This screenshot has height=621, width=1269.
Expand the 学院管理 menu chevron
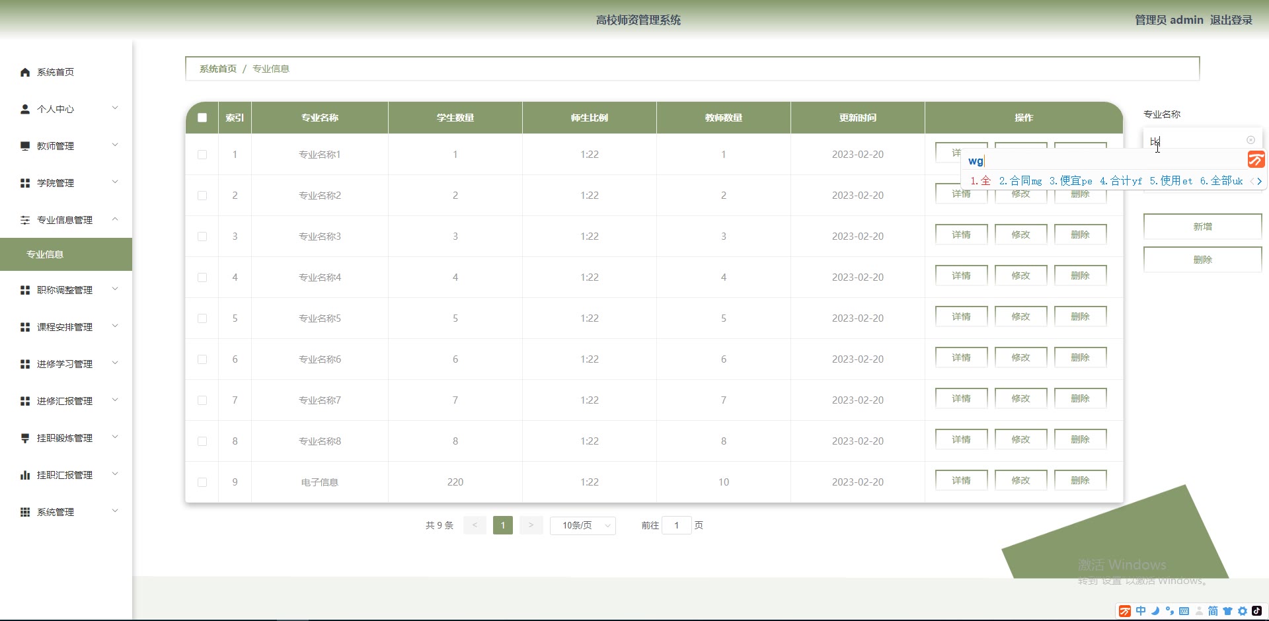pos(115,182)
